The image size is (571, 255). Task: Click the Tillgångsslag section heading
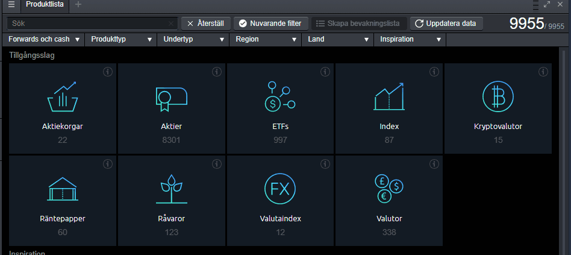(x=32, y=55)
